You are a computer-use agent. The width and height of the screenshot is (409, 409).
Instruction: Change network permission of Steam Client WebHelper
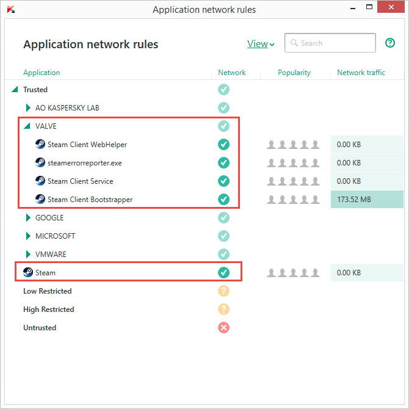(223, 144)
